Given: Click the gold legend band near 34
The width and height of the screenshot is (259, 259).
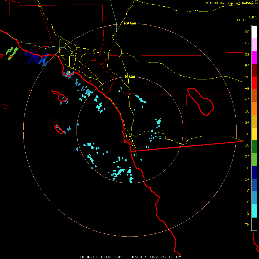Looking at the screenshot, I should tap(254, 122).
